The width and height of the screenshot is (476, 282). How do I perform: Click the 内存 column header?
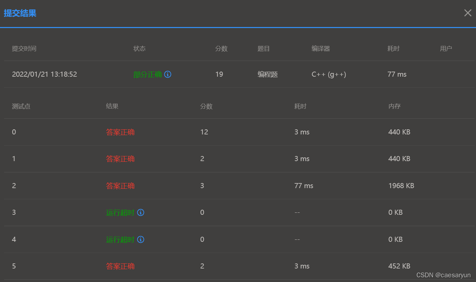tap(394, 106)
